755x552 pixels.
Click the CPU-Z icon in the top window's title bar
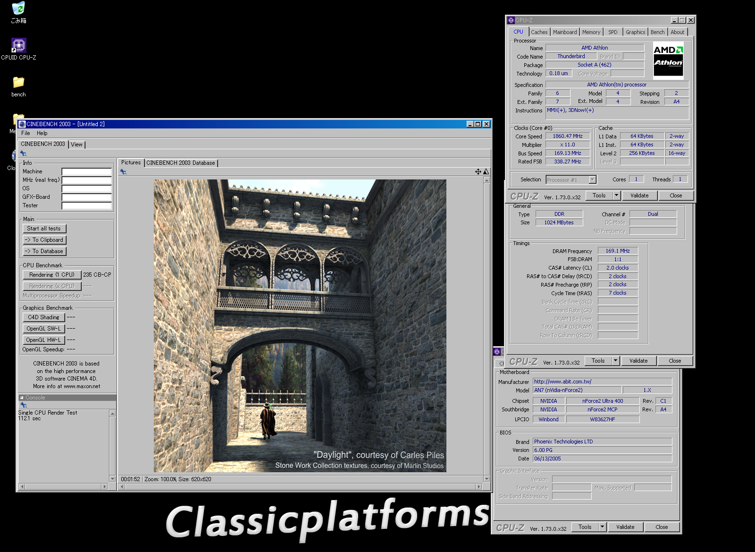tap(511, 20)
